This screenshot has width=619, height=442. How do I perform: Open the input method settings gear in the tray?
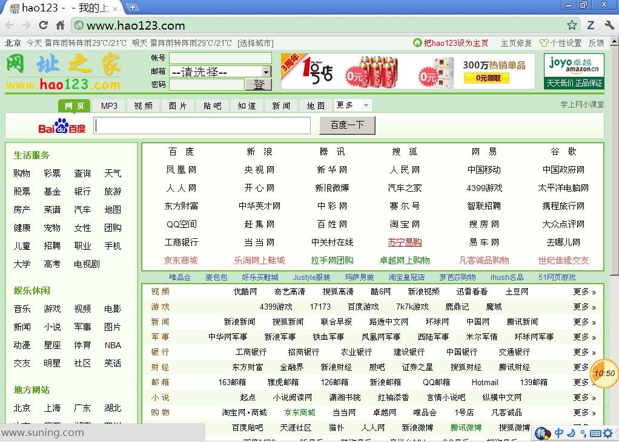pos(607,434)
